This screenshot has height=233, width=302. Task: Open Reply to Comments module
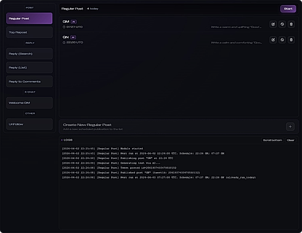point(29,82)
